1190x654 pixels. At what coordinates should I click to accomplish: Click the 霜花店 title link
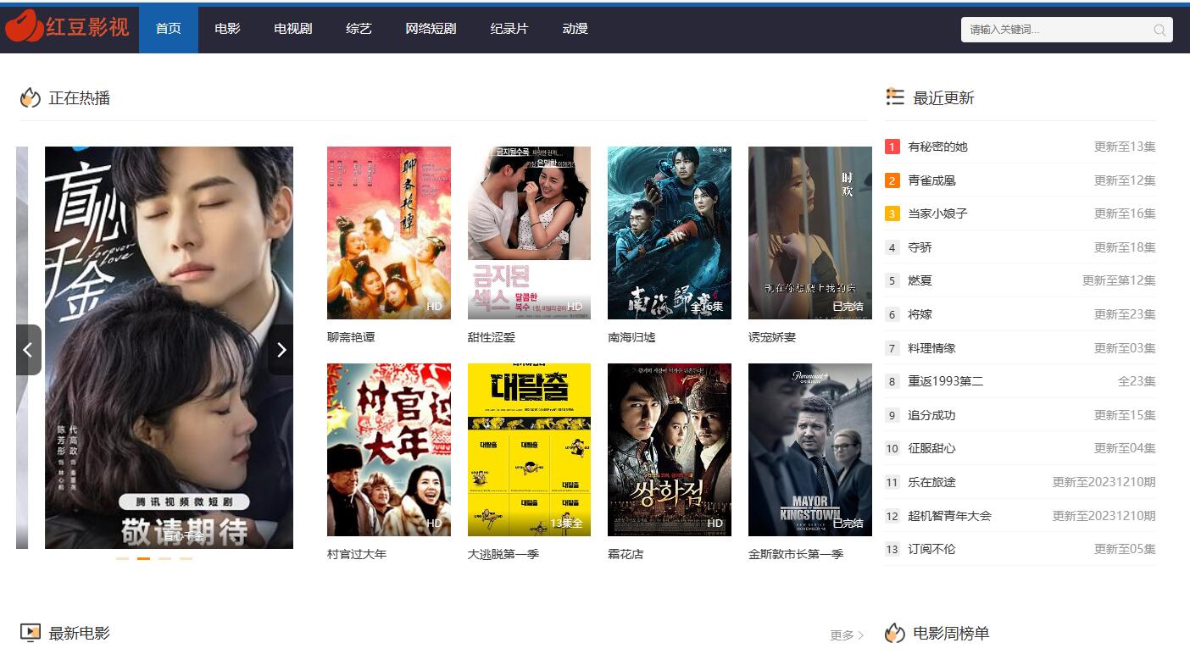(626, 554)
